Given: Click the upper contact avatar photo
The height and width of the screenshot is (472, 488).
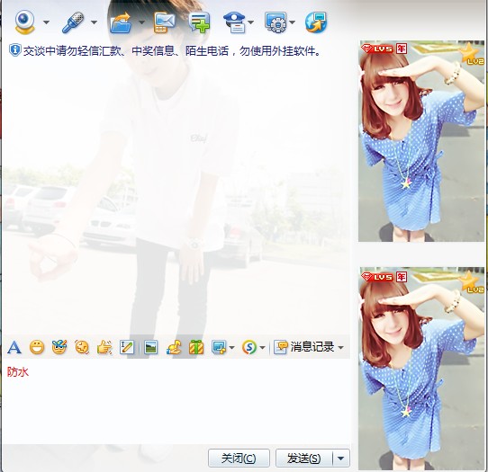Looking at the screenshot, I should [x=421, y=141].
